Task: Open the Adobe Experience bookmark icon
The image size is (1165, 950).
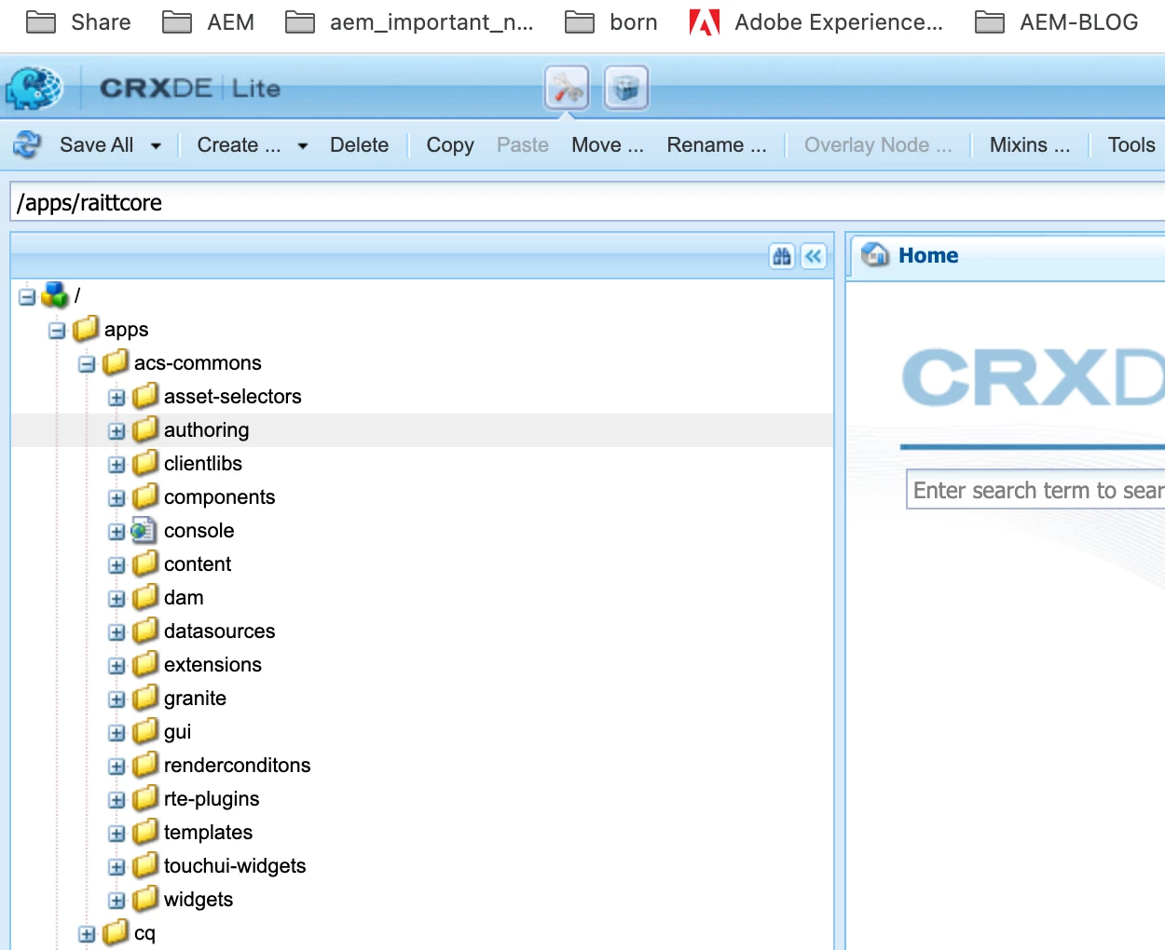Action: click(705, 22)
